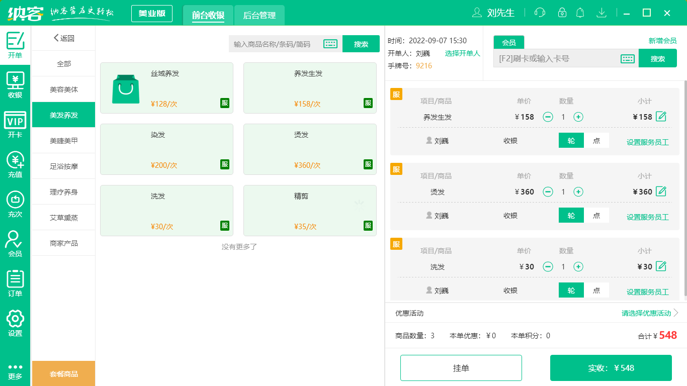Switch 养发生发 service assignment to 点 mode
Viewport: 687px width, 386px height.
596,140
